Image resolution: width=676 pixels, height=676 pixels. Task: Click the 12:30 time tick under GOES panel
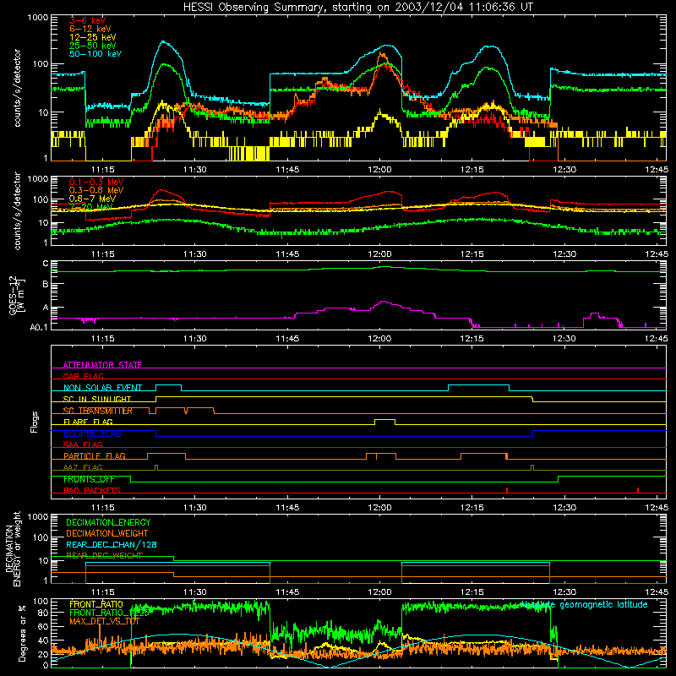pyautogui.click(x=564, y=339)
